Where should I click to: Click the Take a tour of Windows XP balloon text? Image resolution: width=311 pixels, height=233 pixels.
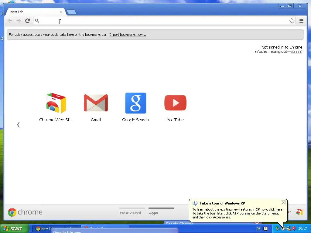pyautogui.click(x=222, y=203)
